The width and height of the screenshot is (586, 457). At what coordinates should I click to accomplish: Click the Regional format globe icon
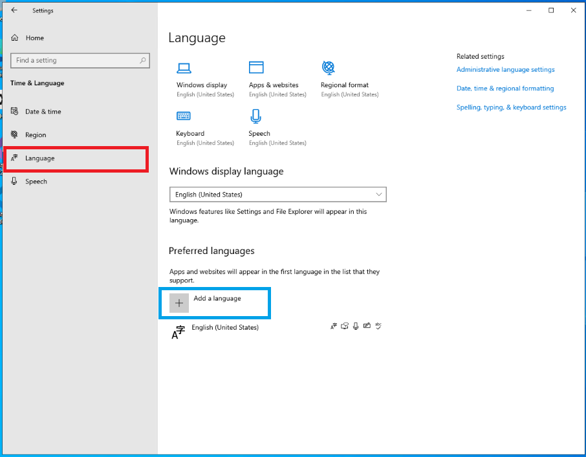(x=328, y=68)
